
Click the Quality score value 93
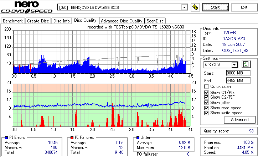click(x=251, y=131)
